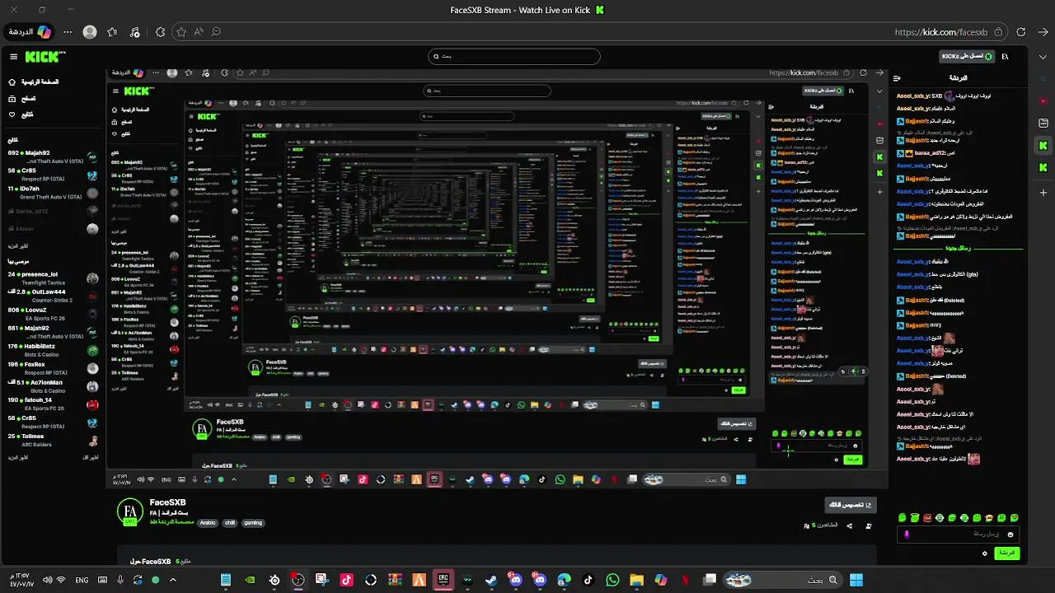Click the share icon below the stream
The width and height of the screenshot is (1055, 593).
tap(850, 525)
